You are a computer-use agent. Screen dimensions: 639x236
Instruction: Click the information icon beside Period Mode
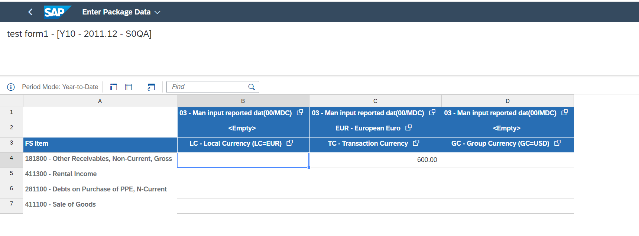click(11, 87)
